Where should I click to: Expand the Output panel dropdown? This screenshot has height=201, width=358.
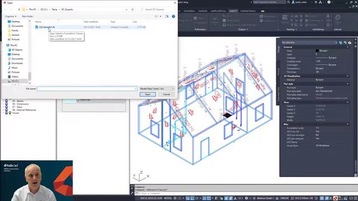click(x=243, y=30)
